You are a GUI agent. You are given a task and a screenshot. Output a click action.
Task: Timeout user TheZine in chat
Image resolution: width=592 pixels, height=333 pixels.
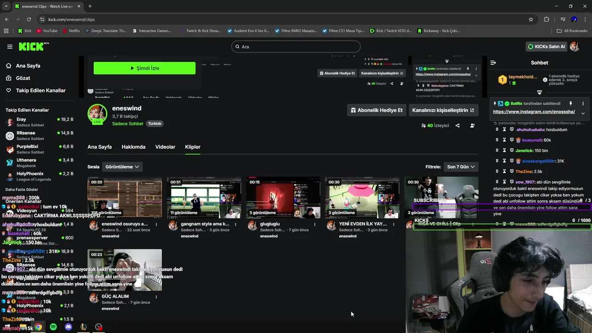[505, 172]
